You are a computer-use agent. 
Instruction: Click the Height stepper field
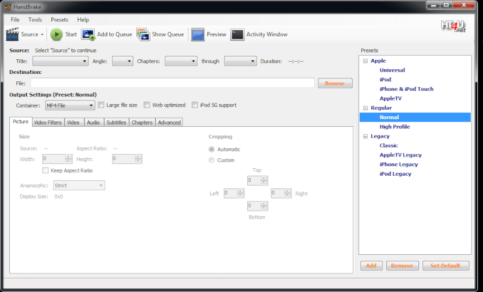click(x=127, y=159)
